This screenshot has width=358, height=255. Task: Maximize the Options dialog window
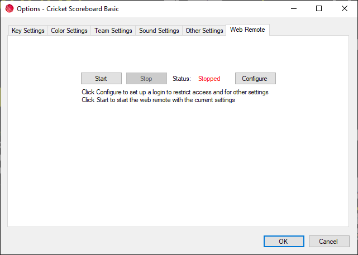click(x=319, y=9)
